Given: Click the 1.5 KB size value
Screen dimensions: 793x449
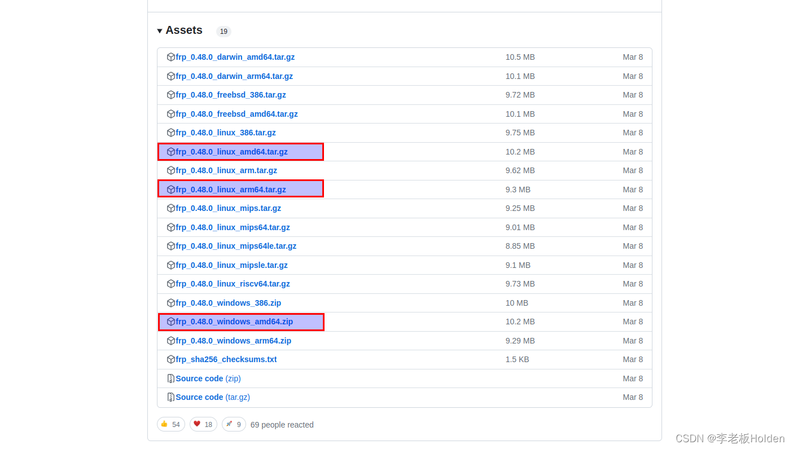Looking at the screenshot, I should pyautogui.click(x=518, y=359).
